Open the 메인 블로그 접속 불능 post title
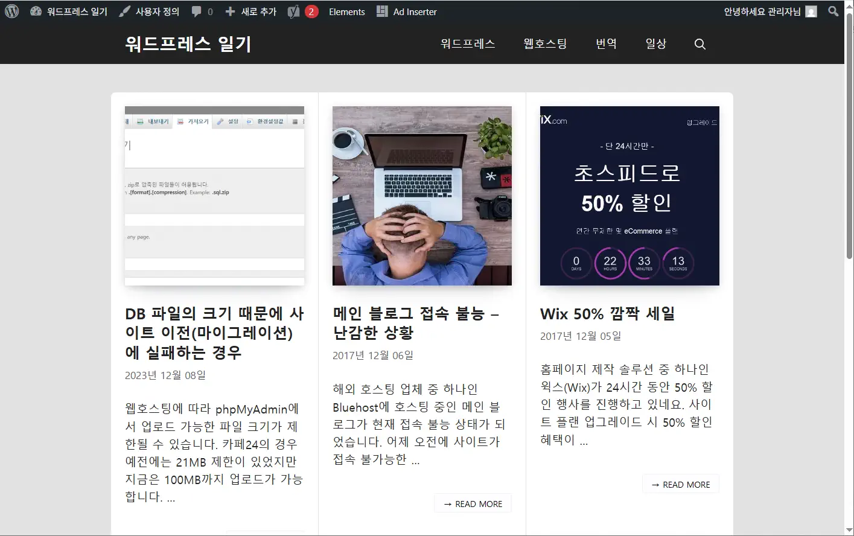Viewport: 854px width, 536px height. (416, 323)
